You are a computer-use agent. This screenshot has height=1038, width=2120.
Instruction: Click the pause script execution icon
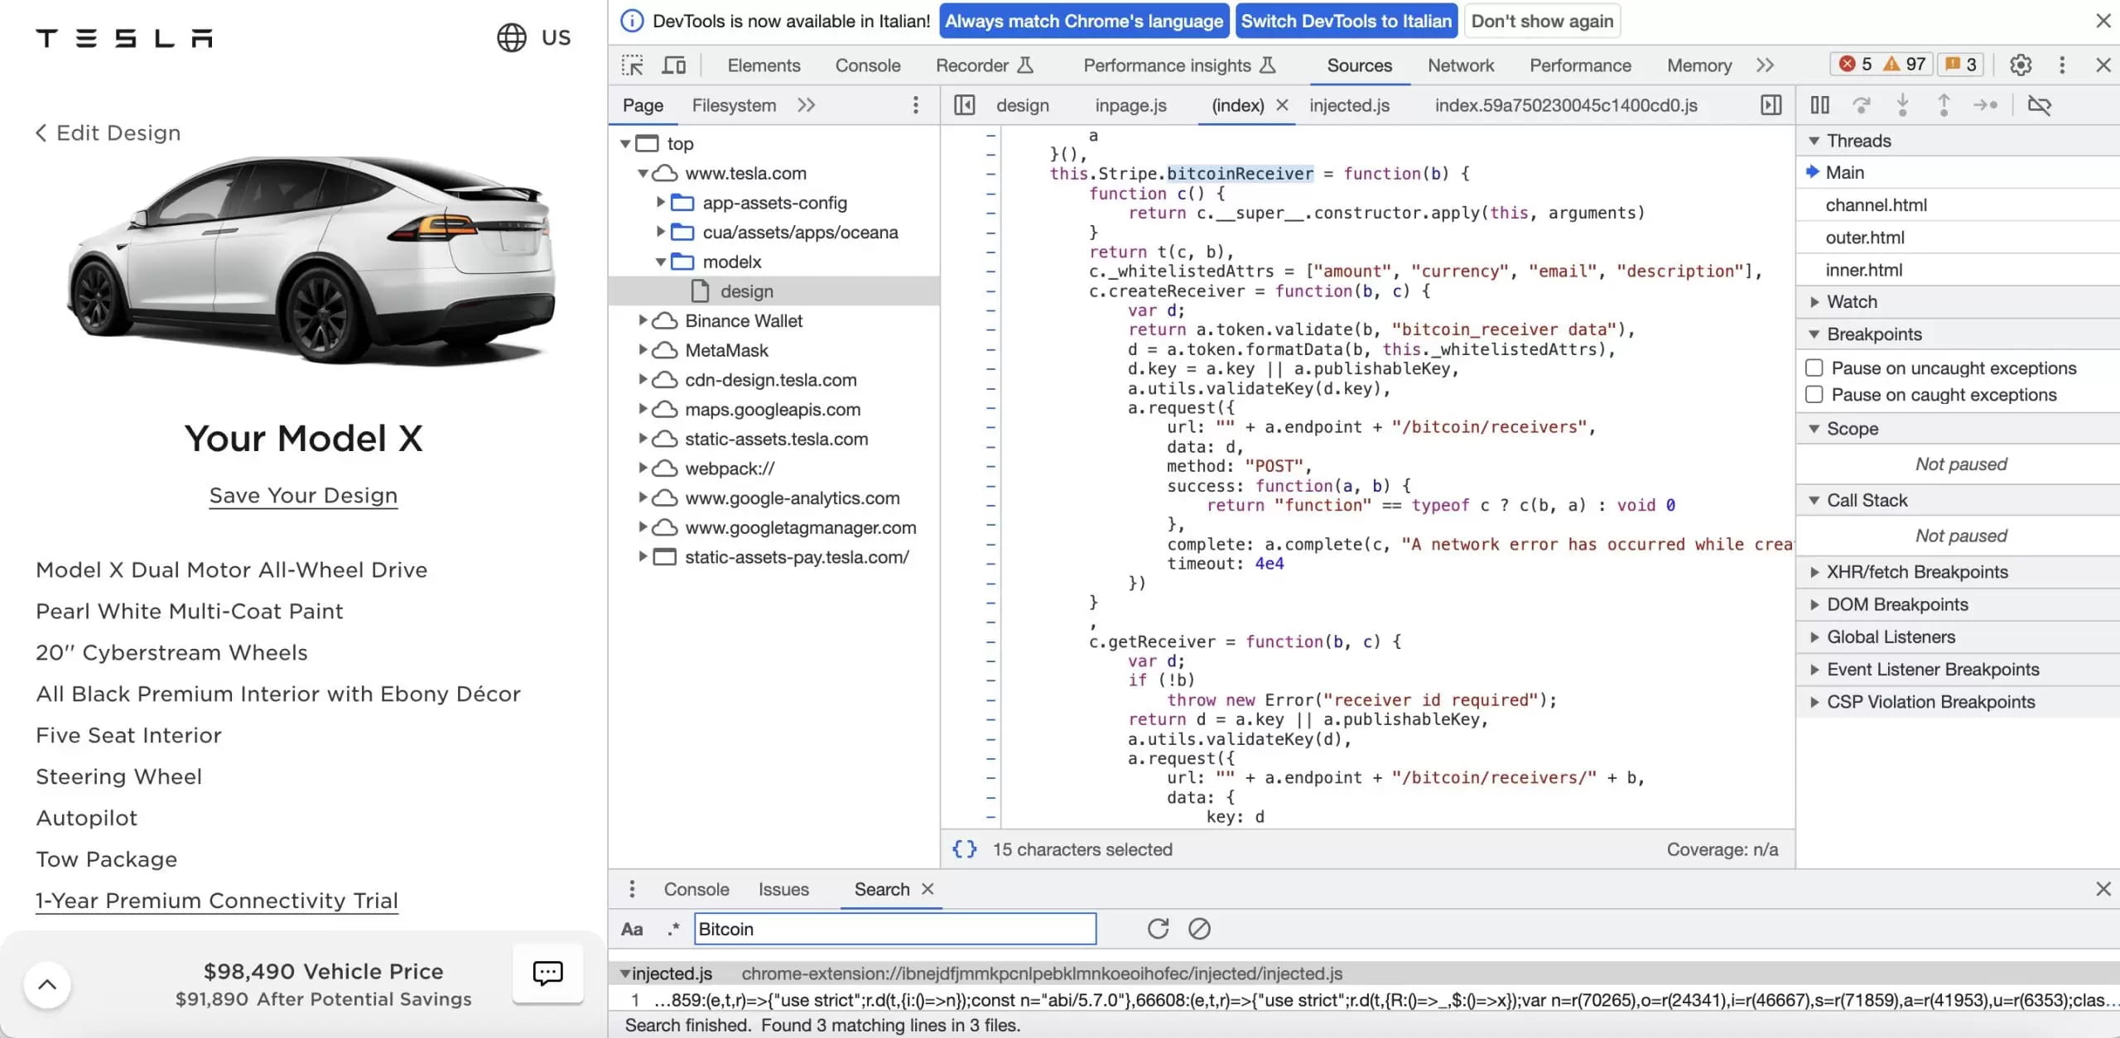point(1819,105)
